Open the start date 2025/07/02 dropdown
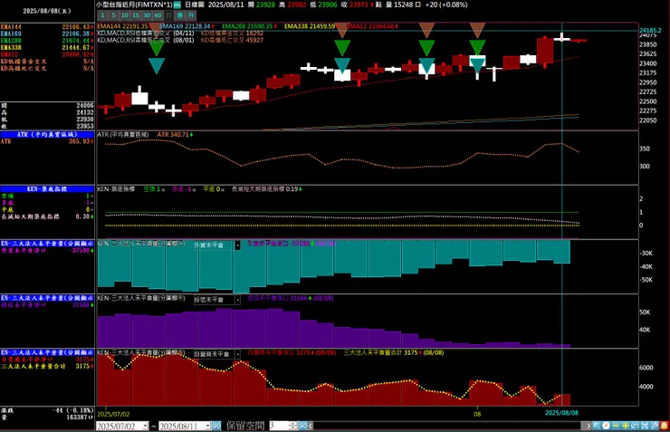The height and width of the screenshot is (432, 670). click(145, 426)
